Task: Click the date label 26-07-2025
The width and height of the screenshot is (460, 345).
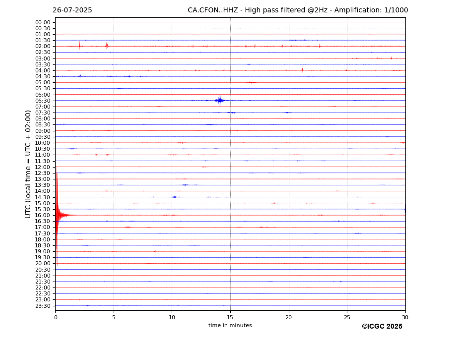Action: (72, 10)
